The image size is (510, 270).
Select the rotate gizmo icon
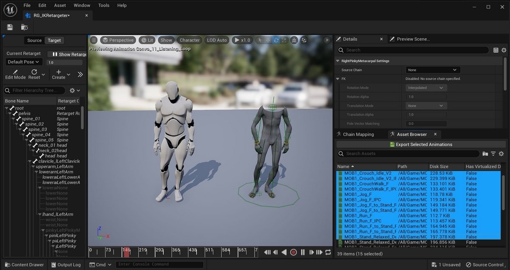pos(276,40)
